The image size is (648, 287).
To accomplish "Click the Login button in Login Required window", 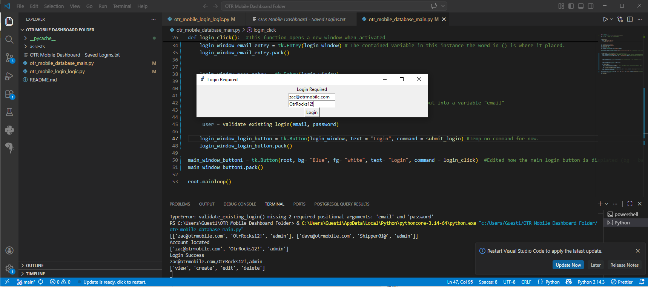I will [x=312, y=112].
